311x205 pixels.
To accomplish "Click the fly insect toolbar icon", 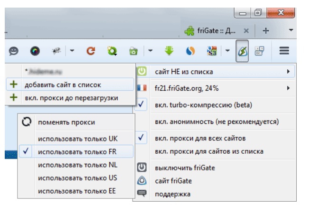I will point(57,51).
